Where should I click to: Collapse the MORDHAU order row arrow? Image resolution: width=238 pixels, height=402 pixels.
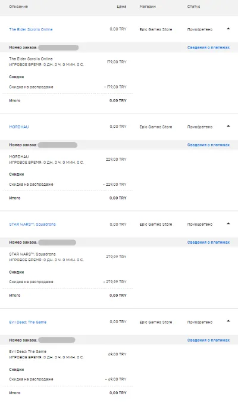pyautogui.click(x=228, y=126)
